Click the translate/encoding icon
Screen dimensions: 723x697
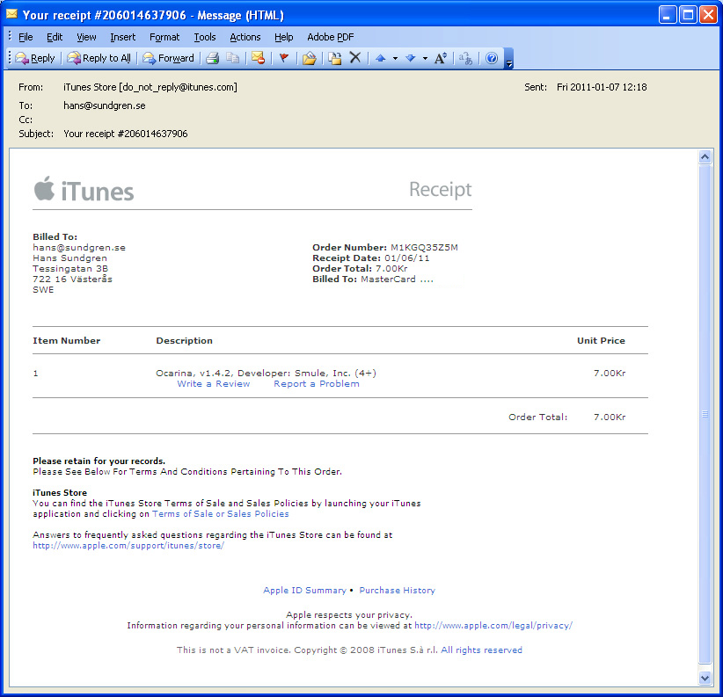point(465,58)
